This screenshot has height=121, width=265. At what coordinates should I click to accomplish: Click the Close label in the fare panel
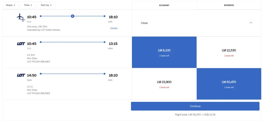click(x=144, y=23)
